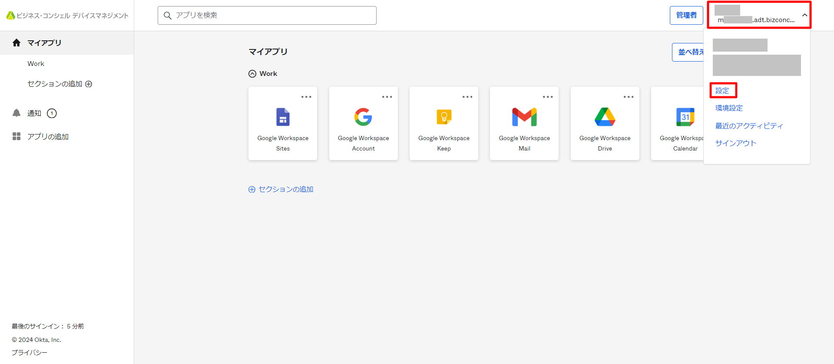Launch the Google Workspace Account app

coord(363,117)
